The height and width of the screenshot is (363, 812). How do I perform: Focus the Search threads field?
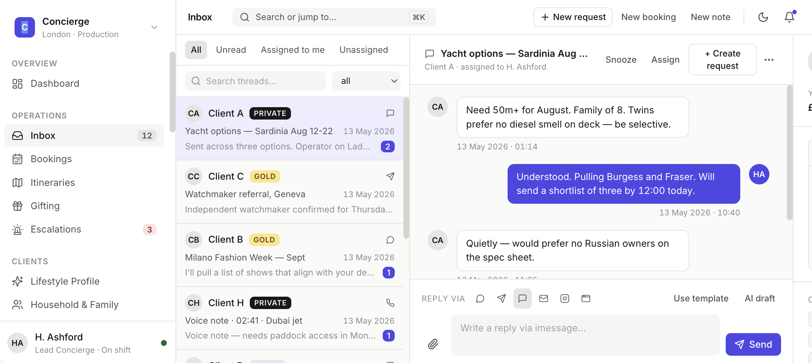pyautogui.click(x=255, y=81)
